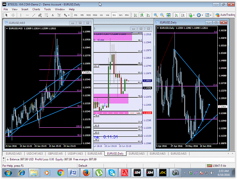This screenshot has width=237, height=179.
Task: Click triangle beside EURUSD,Daily chart header
Action: pos(158,28)
